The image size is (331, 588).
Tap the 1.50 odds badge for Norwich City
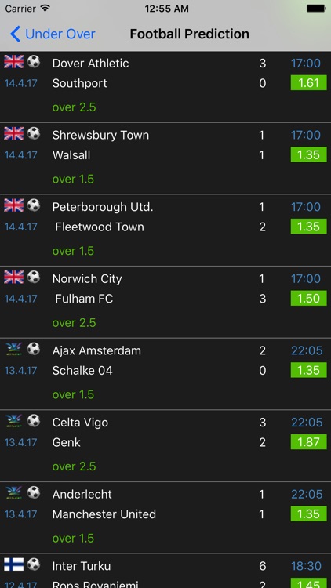308,299
